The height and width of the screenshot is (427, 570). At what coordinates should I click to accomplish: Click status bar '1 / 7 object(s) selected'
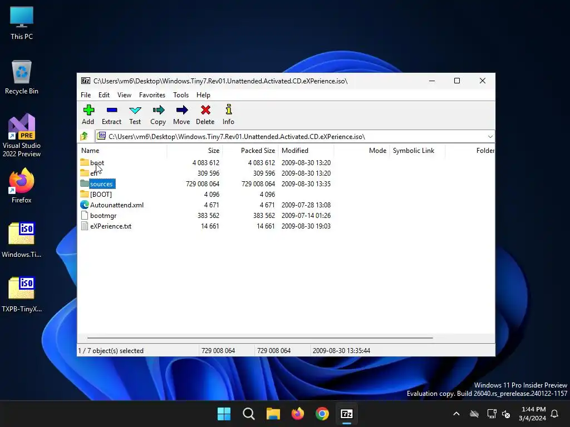click(111, 351)
